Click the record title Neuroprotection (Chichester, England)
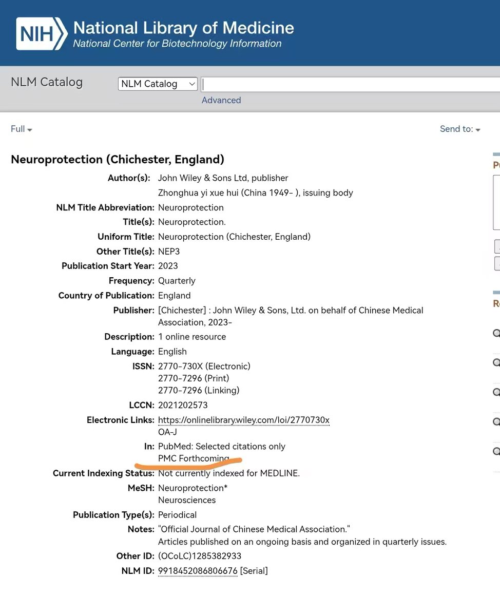Viewport: 500px width, 616px height. tap(118, 159)
